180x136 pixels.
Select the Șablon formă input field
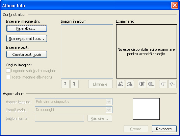[59, 118]
